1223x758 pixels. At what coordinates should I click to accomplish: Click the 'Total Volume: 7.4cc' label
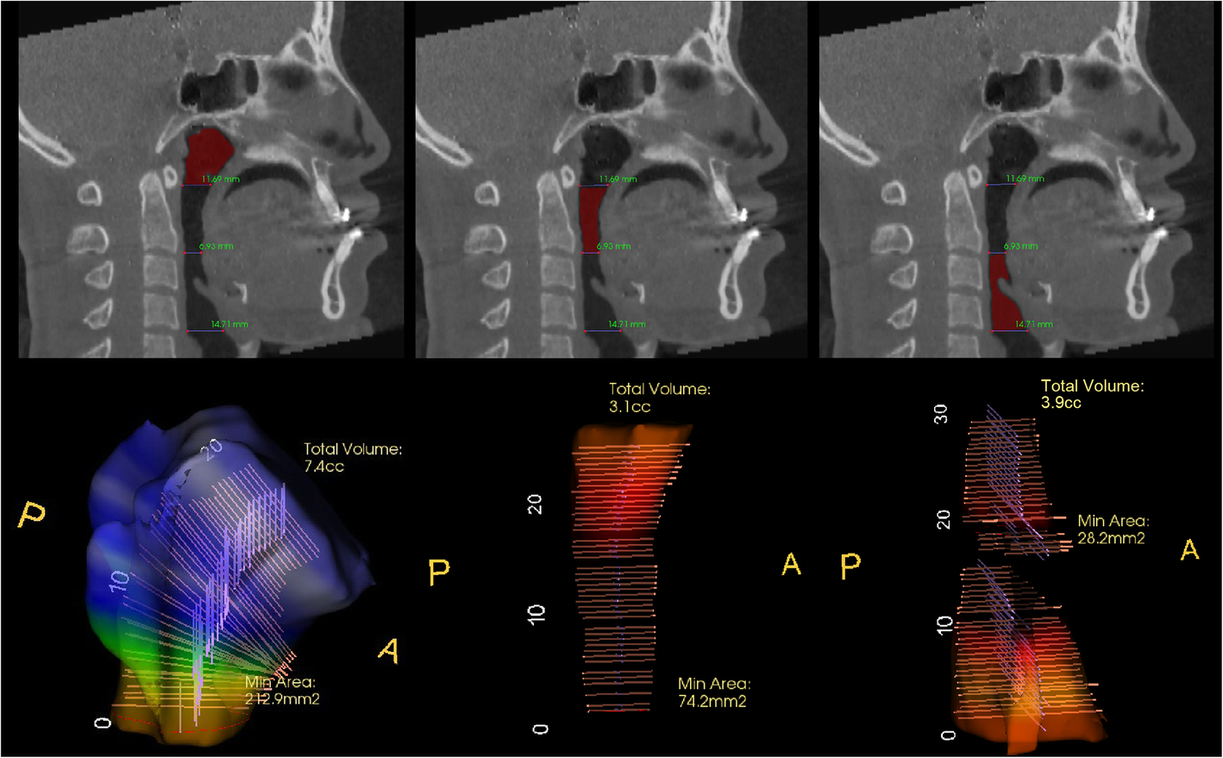click(353, 458)
